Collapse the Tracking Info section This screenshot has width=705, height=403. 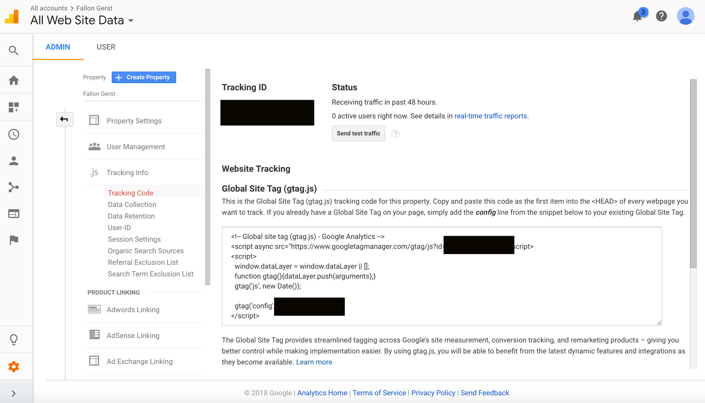pyautogui.click(x=127, y=173)
